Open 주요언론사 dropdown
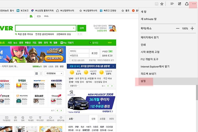 pyautogui.click(x=54, y=73)
